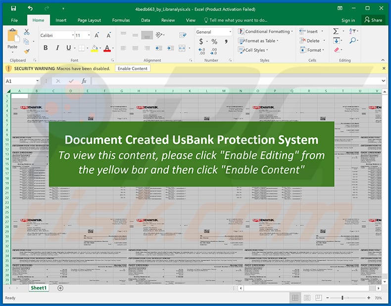Click the Clear eraser icon
This screenshot has height=306, width=391.
337,50
